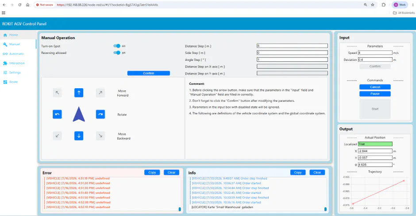Click the actual position θ field
Viewport: 416px width, 216px height.
point(375,165)
